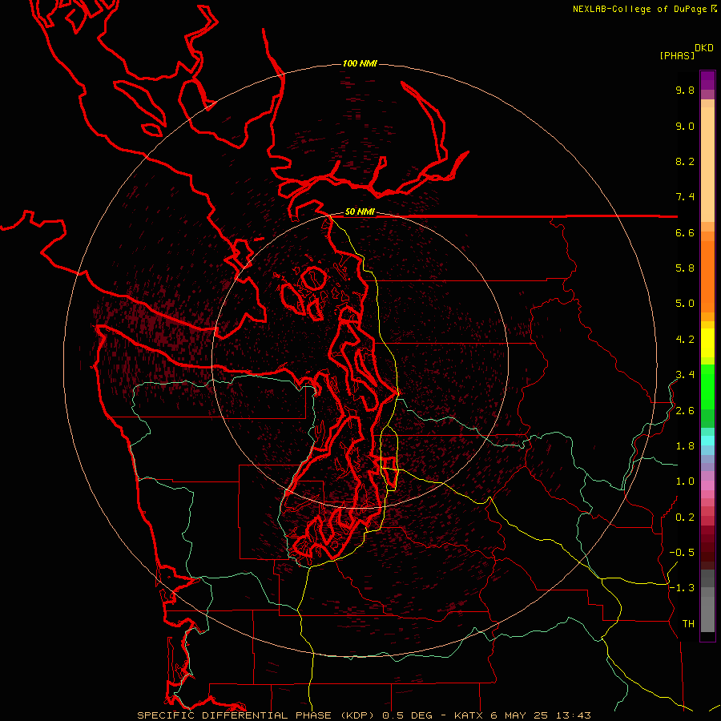This screenshot has width=721, height=721.
Task: Click the 2.6 legend value
Action: click(685, 411)
